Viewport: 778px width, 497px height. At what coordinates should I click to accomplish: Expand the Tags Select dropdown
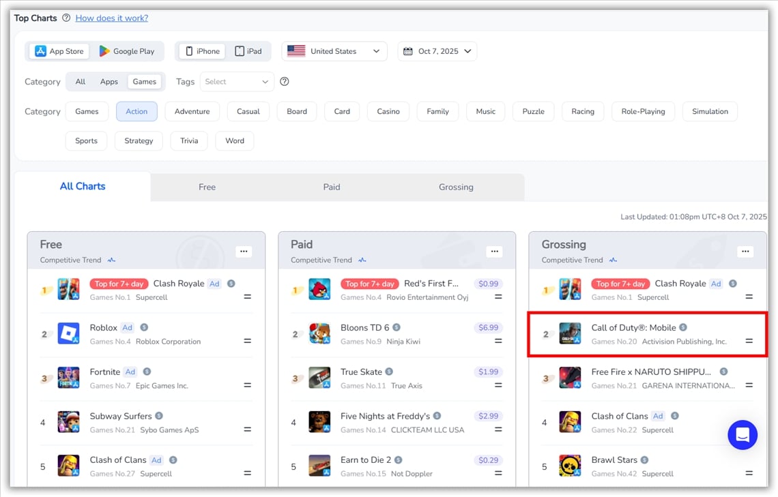[x=237, y=82]
